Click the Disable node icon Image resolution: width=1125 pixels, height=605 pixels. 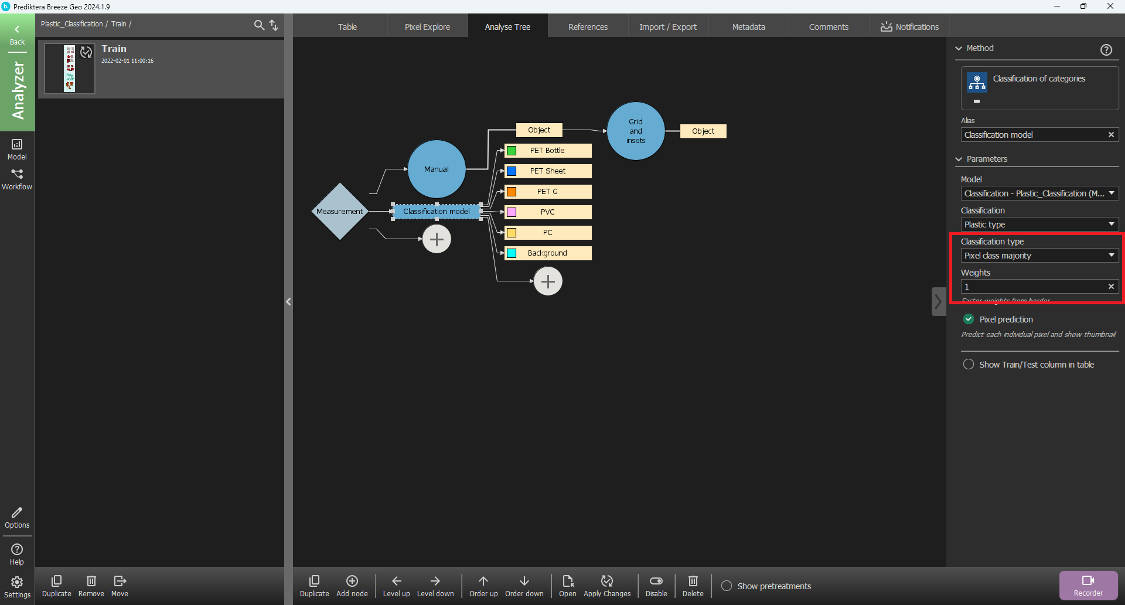pos(656,581)
